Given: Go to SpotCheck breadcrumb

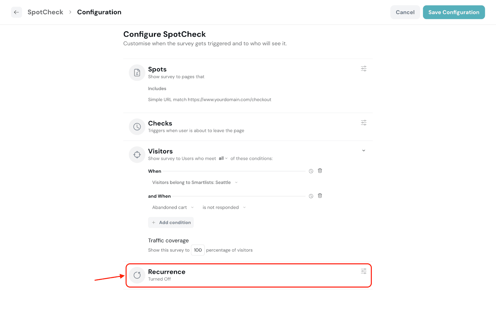Looking at the screenshot, I should 45,12.
